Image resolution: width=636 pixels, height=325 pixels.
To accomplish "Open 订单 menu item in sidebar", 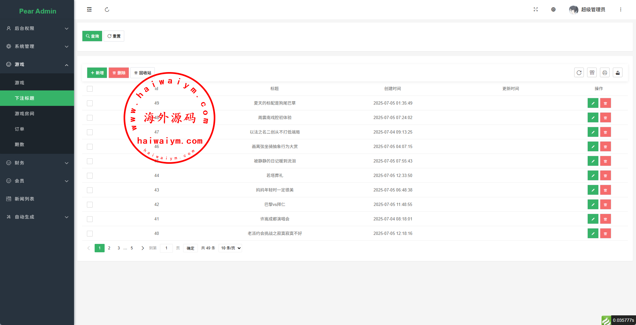I will point(20,129).
